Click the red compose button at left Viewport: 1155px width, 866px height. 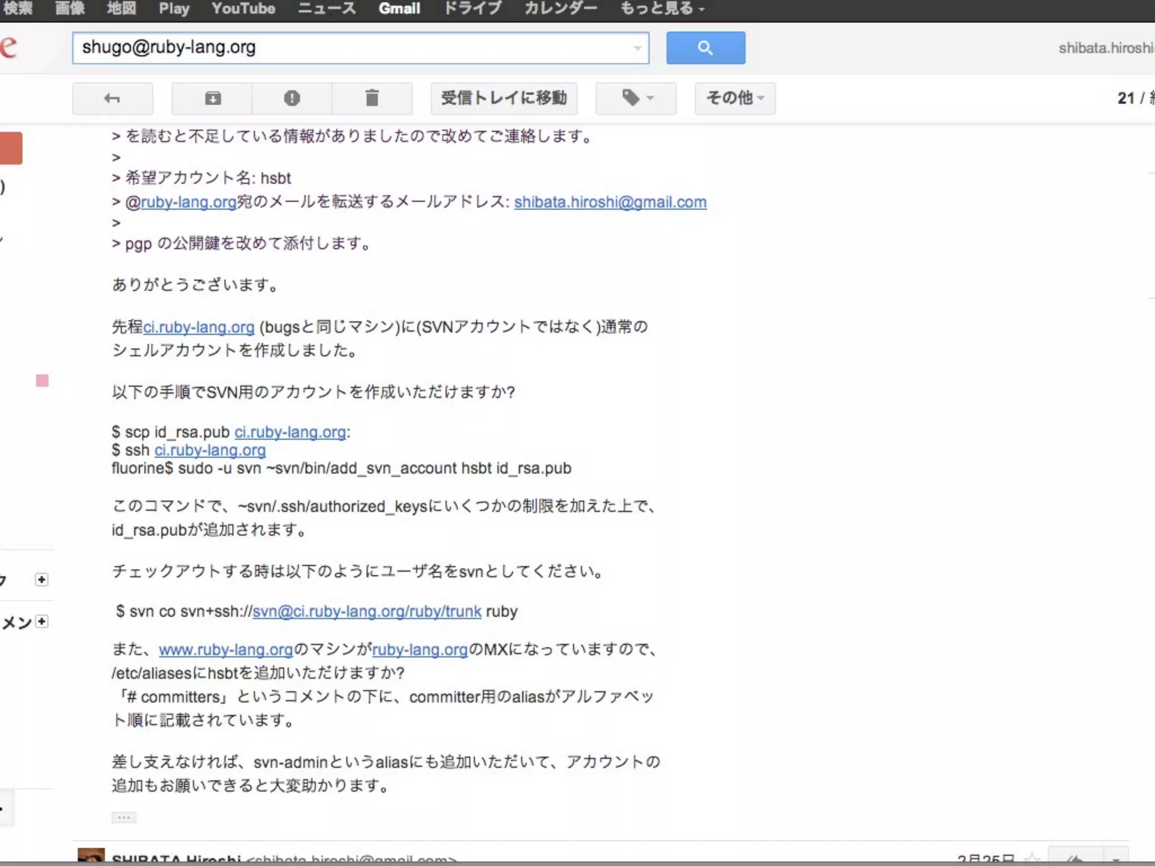click(11, 148)
